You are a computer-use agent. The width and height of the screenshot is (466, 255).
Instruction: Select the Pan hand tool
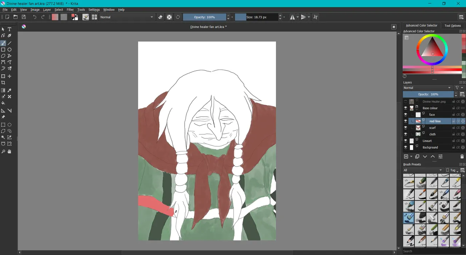point(9,151)
